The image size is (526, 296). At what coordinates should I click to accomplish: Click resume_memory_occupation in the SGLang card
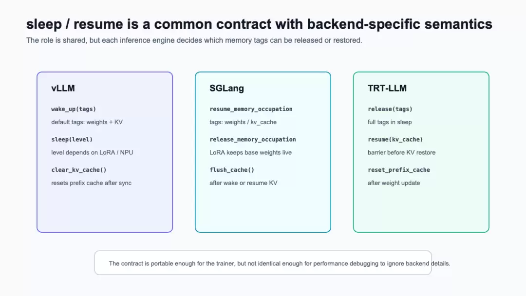[251, 109]
